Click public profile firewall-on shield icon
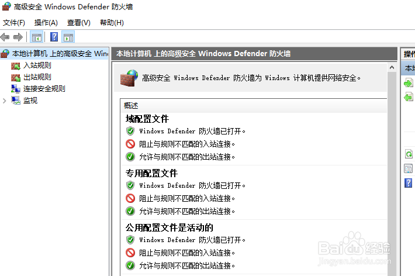Screen dimensions: 415x276 (x=130, y=239)
